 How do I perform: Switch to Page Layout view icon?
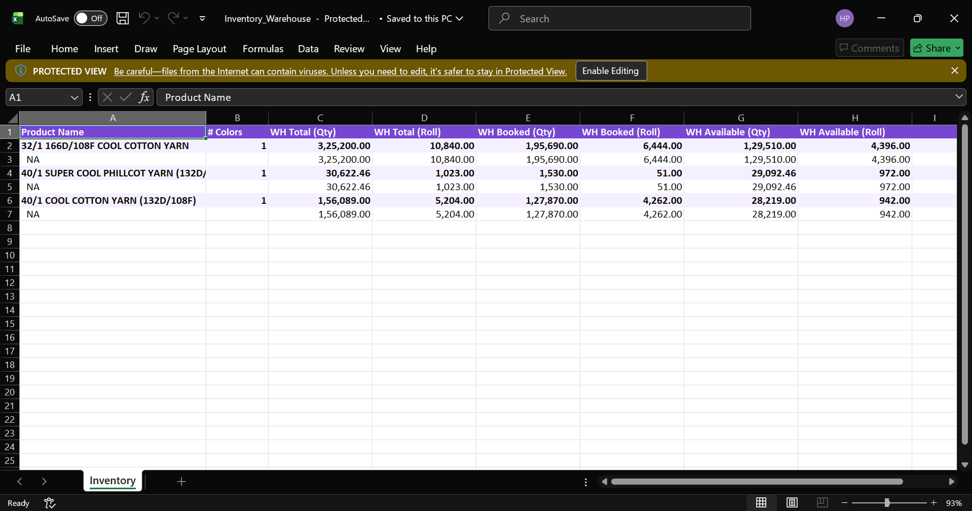click(x=792, y=502)
